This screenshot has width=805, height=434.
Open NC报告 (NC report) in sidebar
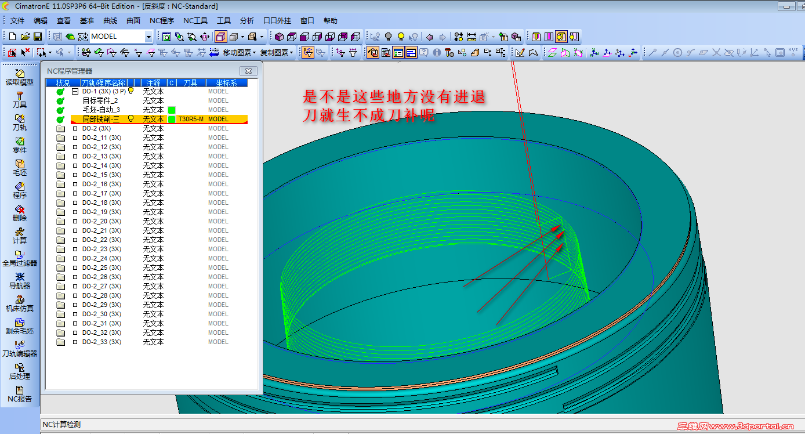click(20, 394)
